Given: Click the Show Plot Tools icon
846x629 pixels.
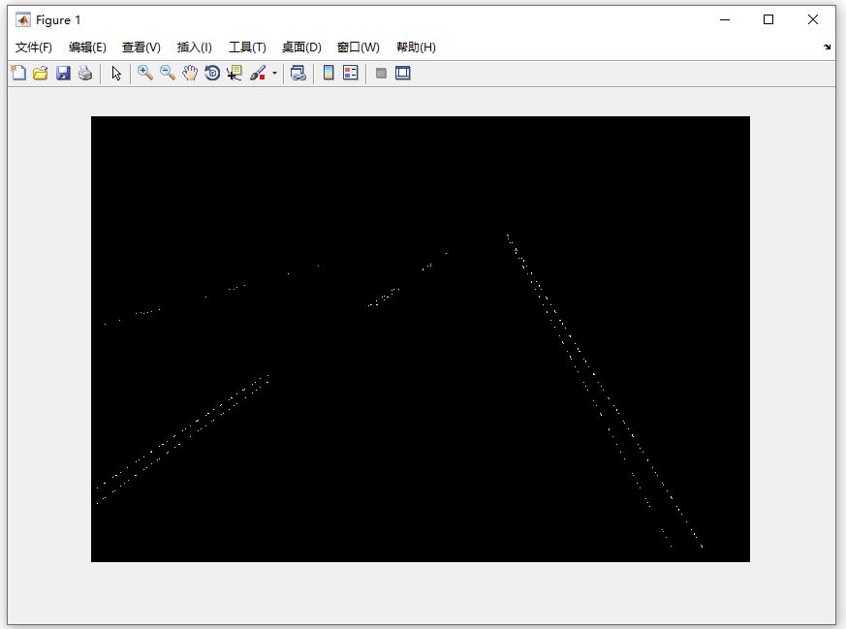Looking at the screenshot, I should pyautogui.click(x=402, y=73).
